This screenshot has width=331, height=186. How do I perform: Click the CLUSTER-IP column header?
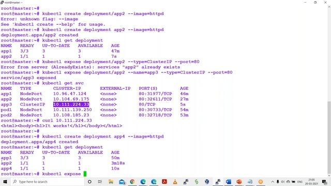(67, 88)
